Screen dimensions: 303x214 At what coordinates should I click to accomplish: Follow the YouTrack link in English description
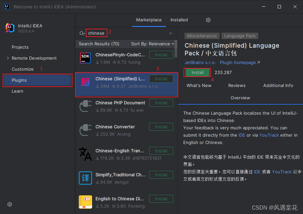pyautogui.click(x=269, y=135)
